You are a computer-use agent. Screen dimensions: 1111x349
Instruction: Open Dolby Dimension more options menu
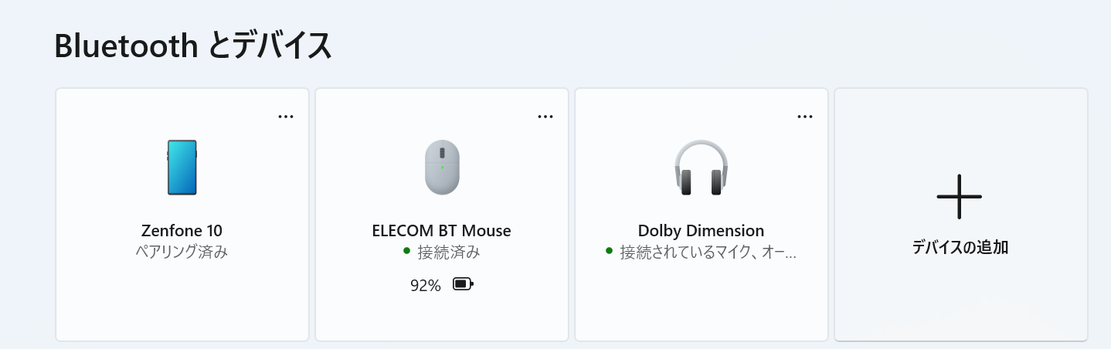click(805, 117)
